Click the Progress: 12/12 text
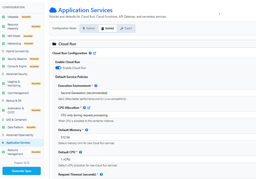 click(x=21, y=163)
